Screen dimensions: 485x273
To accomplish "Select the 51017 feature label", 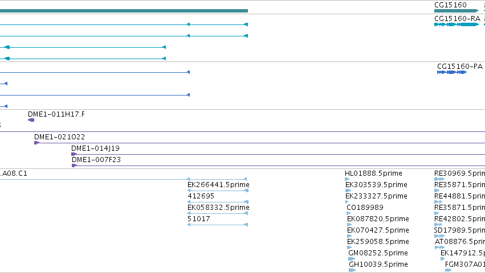I will 198,219.
